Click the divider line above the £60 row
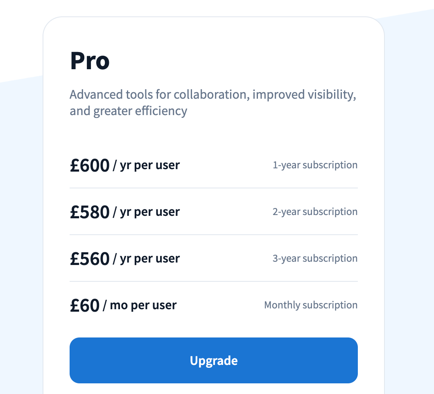Image resolution: width=434 pixels, height=394 pixels. point(213,281)
